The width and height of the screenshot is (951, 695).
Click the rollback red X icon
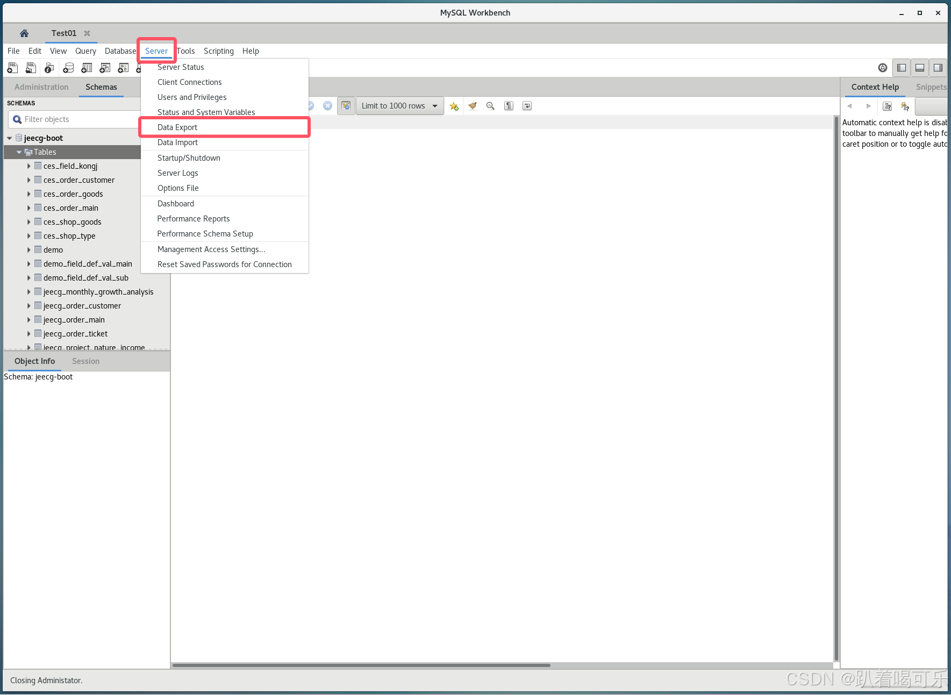pos(327,106)
